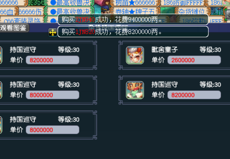Click the 等级:30 label on 毗舍童子 card

[x=210, y=50]
